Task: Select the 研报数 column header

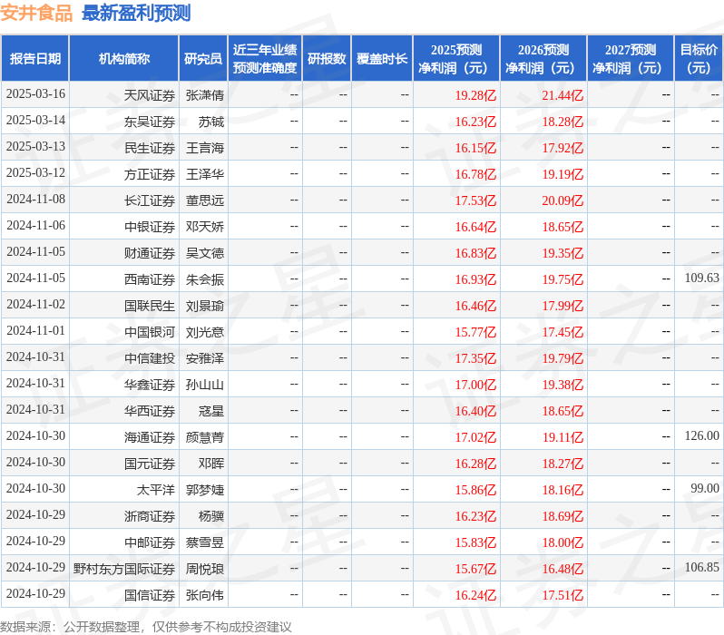Action: point(327,58)
